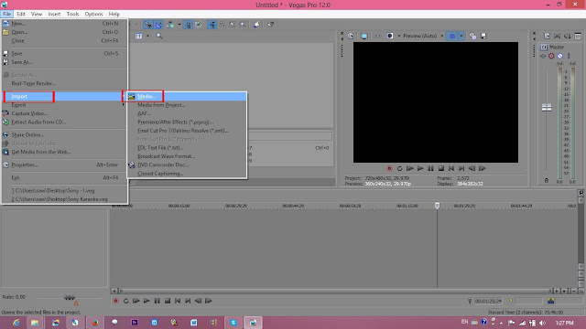
Task: Click the timeline transport Record button
Action: coord(116,301)
